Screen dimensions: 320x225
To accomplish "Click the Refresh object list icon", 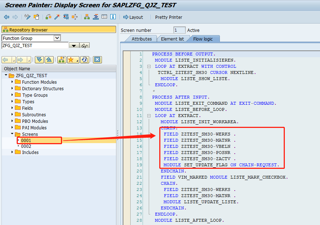I will pos(85,60).
